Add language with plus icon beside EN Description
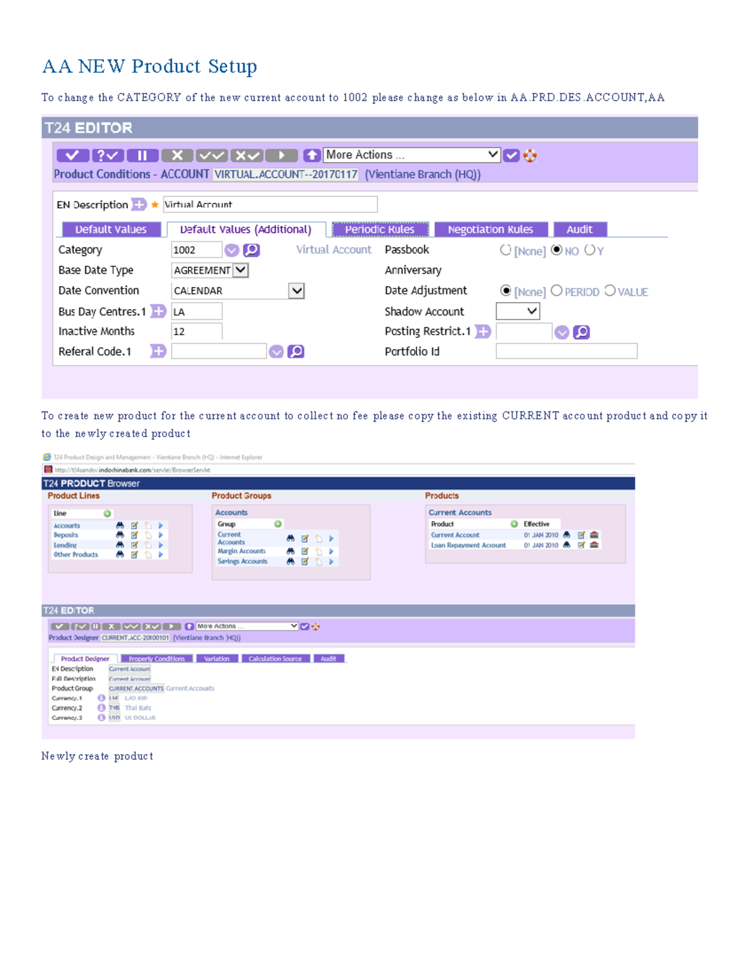The image size is (754, 975). tap(139, 204)
